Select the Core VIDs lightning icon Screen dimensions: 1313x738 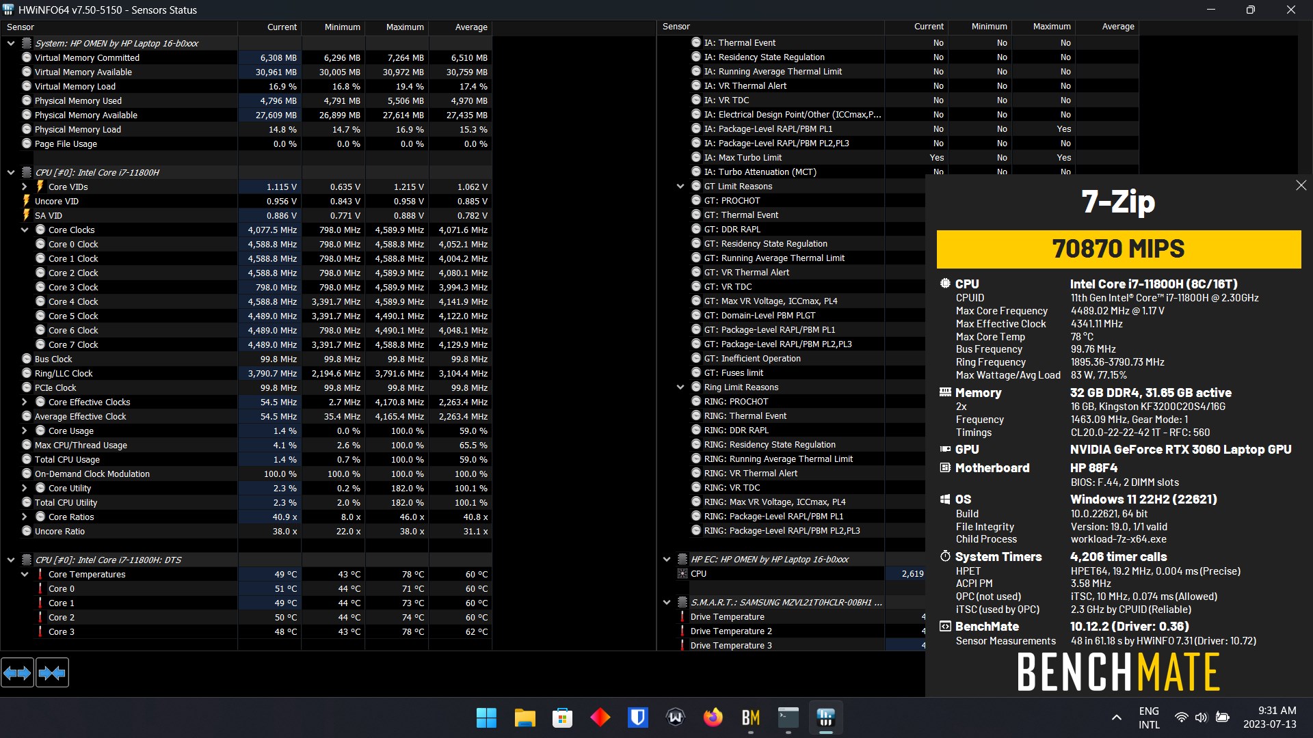40,187
